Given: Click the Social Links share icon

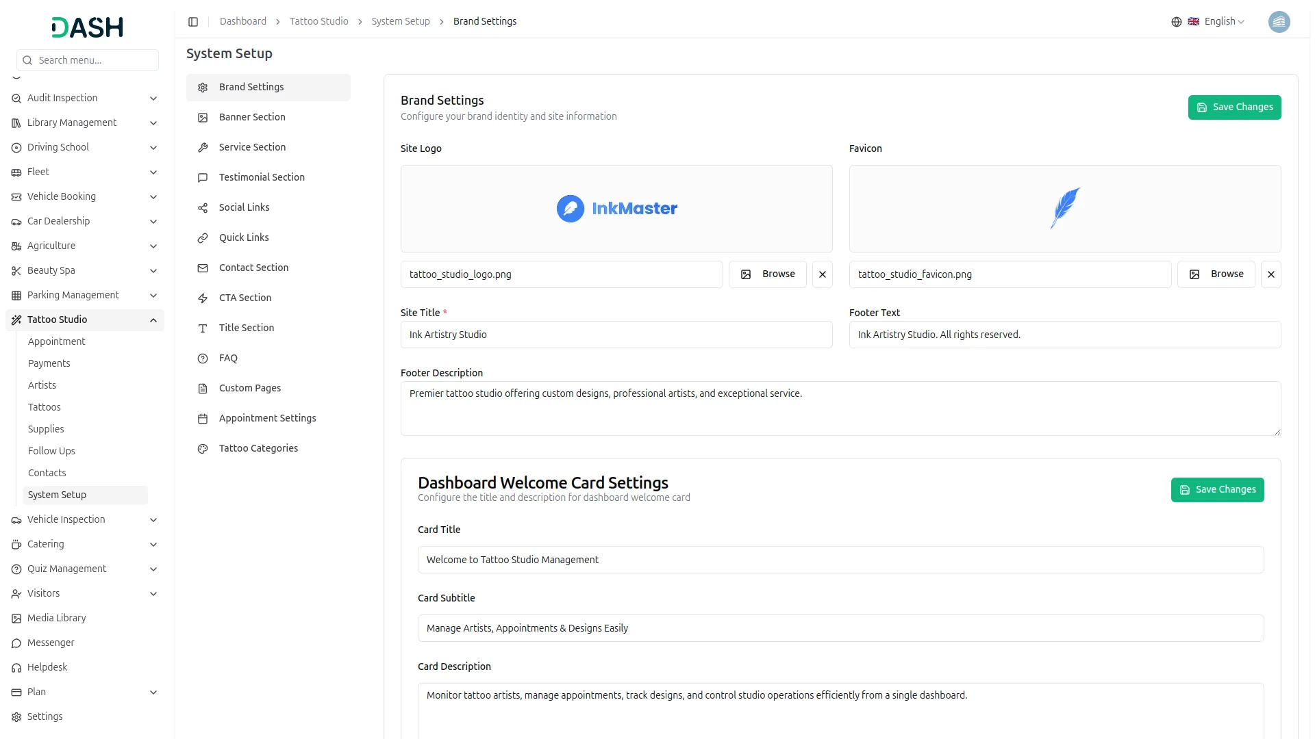Looking at the screenshot, I should 203,208.
